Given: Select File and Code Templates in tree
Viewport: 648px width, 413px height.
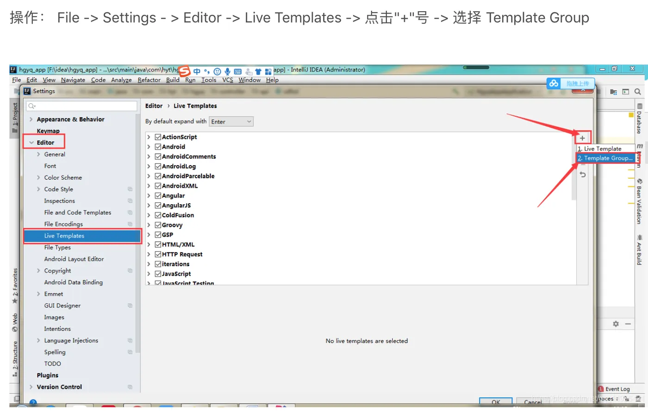Looking at the screenshot, I should click(x=78, y=213).
